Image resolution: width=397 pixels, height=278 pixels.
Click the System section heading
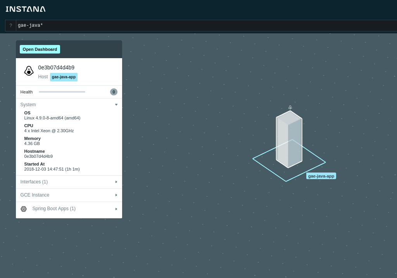(28, 105)
